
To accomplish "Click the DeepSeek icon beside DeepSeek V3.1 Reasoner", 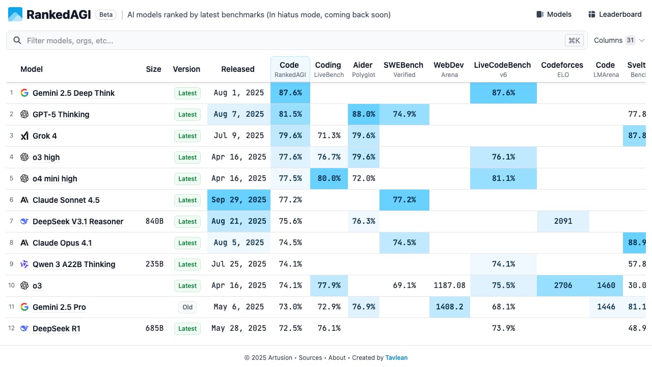I will pos(24,221).
